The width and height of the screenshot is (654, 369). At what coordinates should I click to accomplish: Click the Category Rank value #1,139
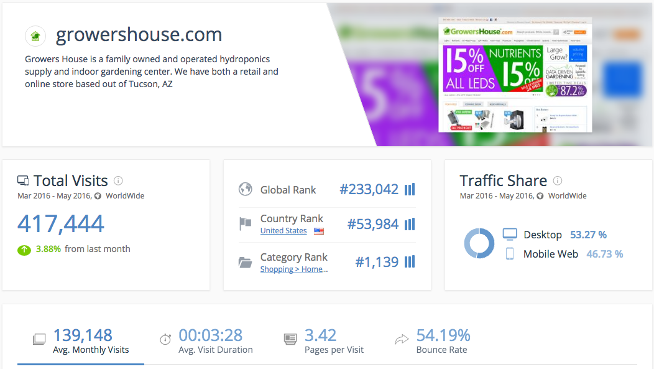[377, 262]
